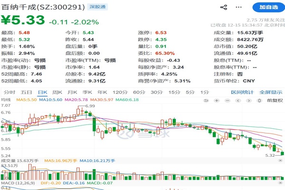Click the current price ¥5.33
285x190 pixels.
click(23, 19)
